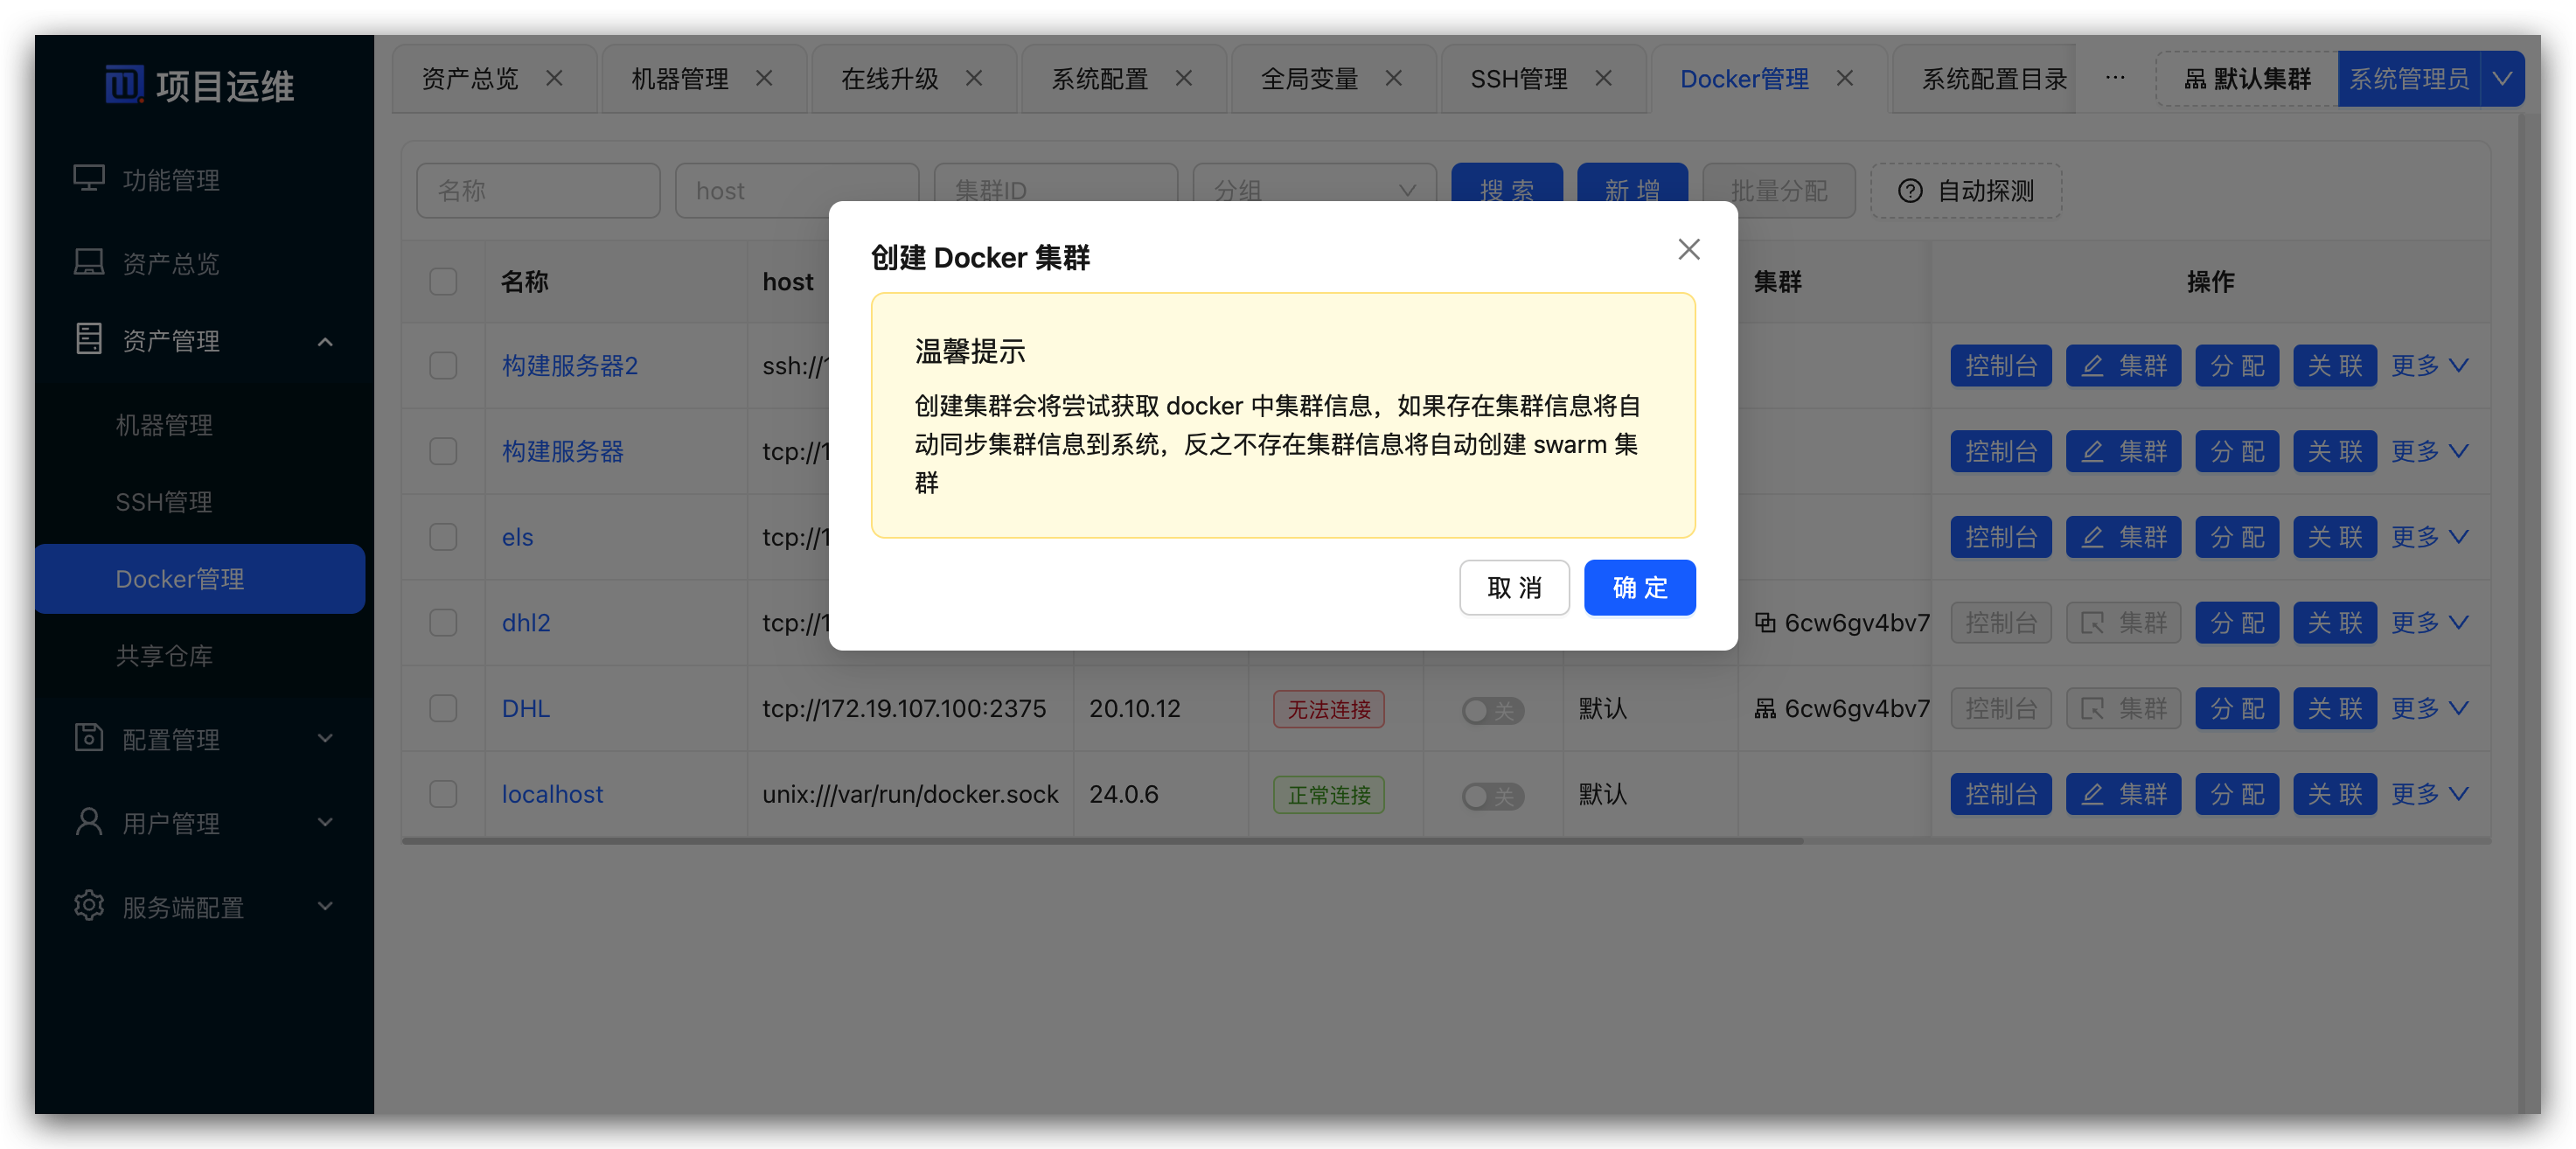2576x1149 pixels.
Task: Open the 构建服务器2 link
Action: click(568, 365)
